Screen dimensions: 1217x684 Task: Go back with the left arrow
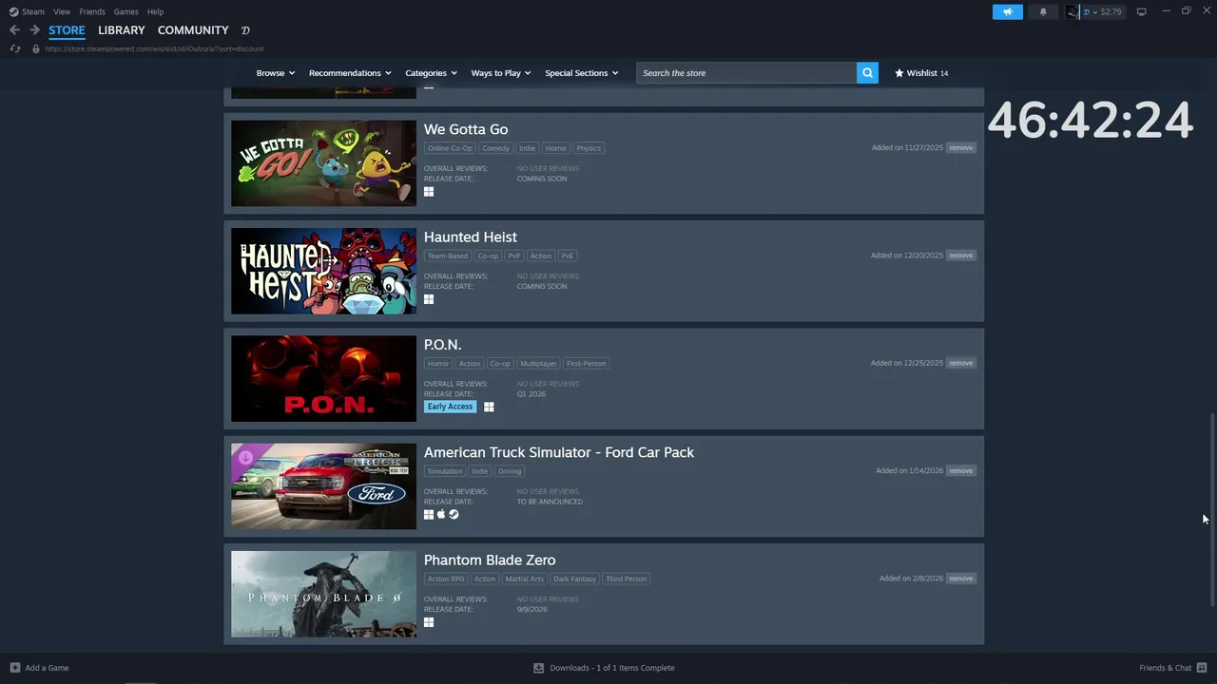(x=14, y=30)
